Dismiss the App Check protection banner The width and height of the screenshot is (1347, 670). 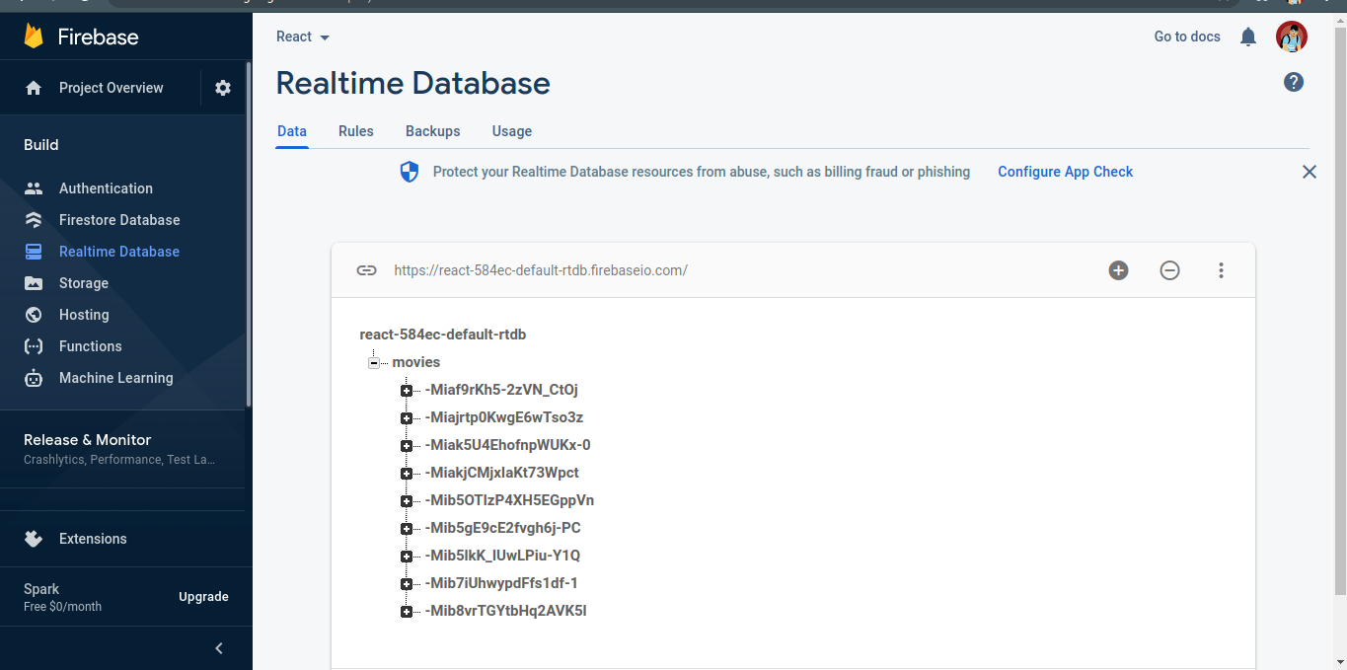pos(1310,171)
